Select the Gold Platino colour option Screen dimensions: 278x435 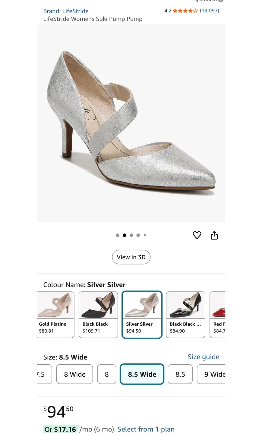pyautogui.click(x=55, y=314)
